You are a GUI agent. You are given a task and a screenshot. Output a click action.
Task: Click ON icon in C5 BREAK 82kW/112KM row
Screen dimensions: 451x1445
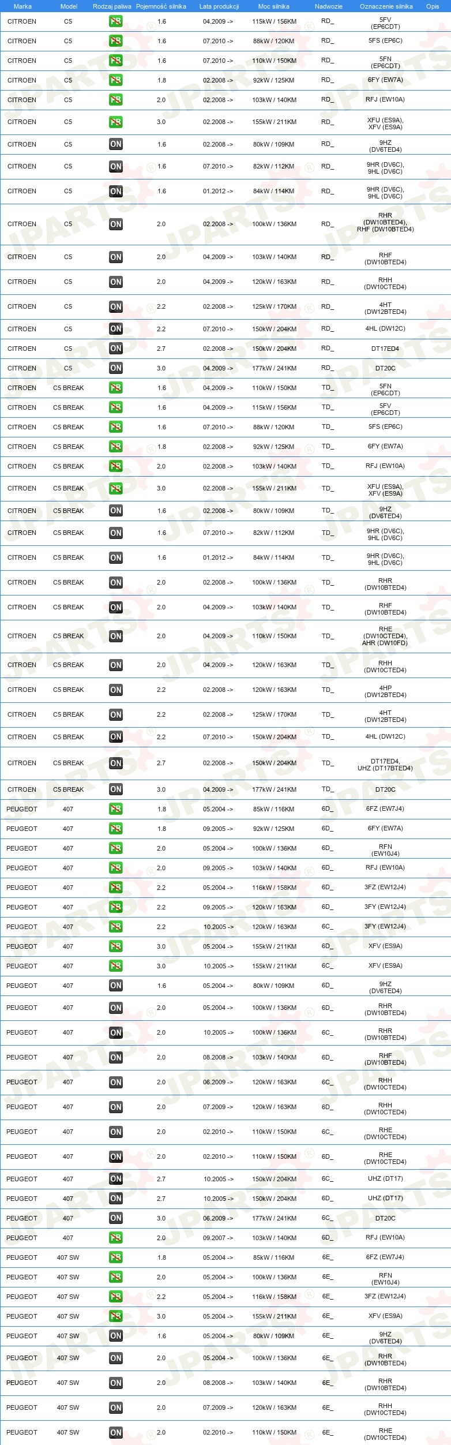coord(116,533)
